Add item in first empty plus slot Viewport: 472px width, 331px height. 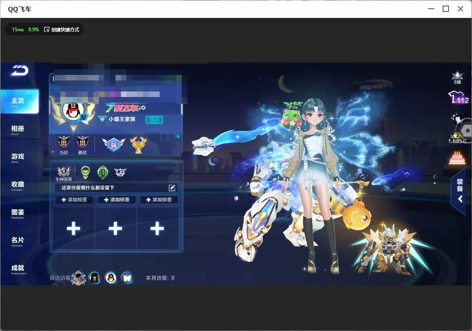click(x=74, y=228)
